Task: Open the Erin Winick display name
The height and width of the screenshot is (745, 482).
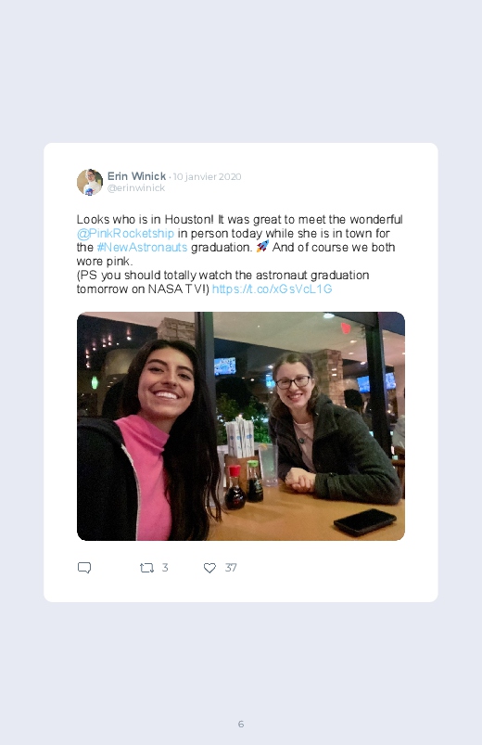Action: tap(136, 176)
